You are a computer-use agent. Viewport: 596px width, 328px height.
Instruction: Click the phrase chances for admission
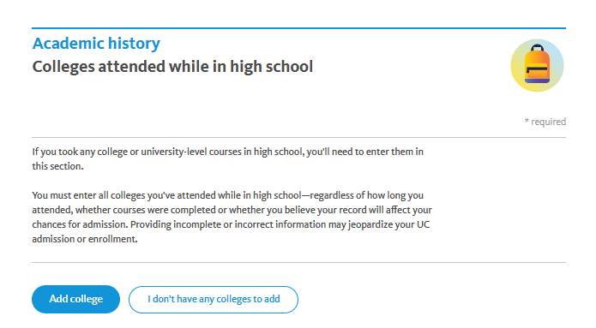click(80, 224)
